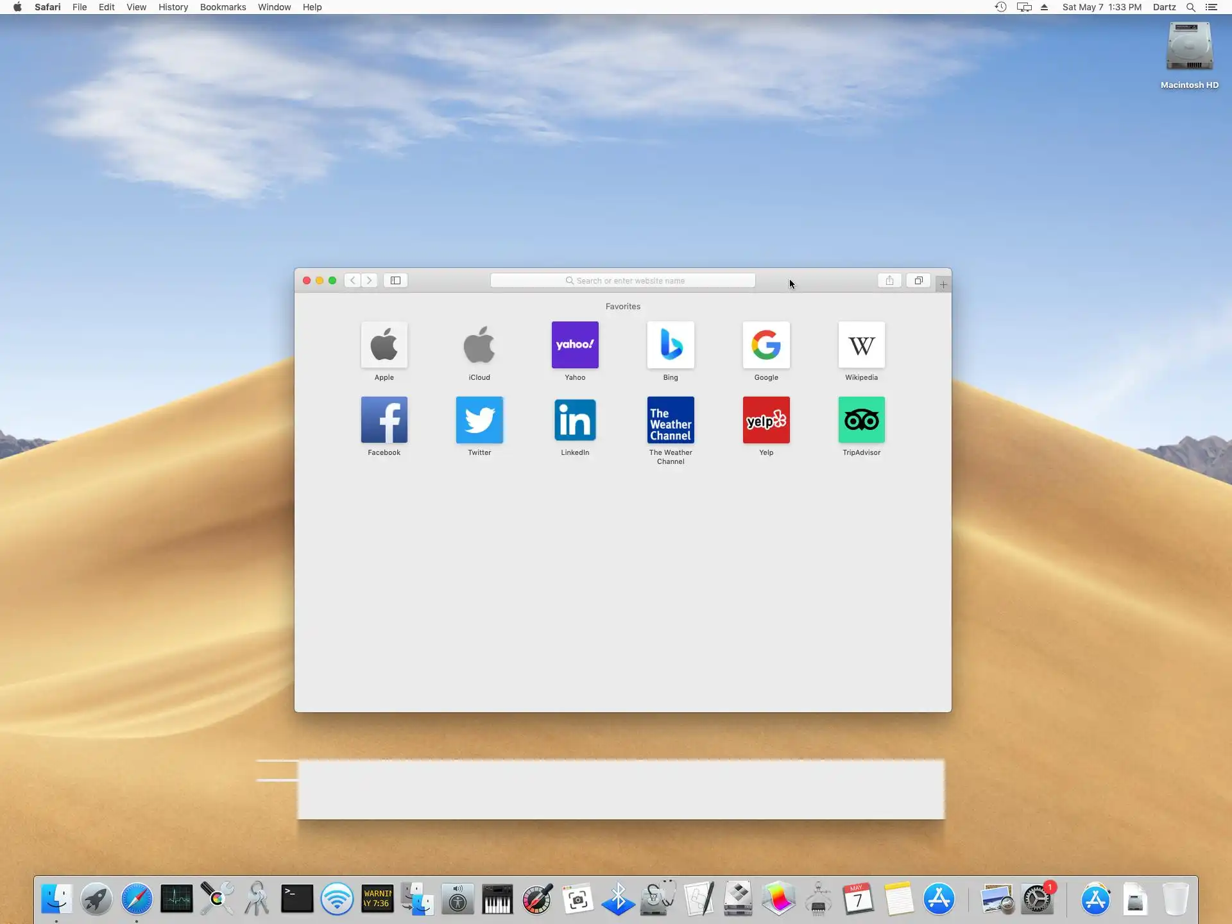Screen dimensions: 1232x924
Task: Click the search or website address field
Action: point(622,280)
